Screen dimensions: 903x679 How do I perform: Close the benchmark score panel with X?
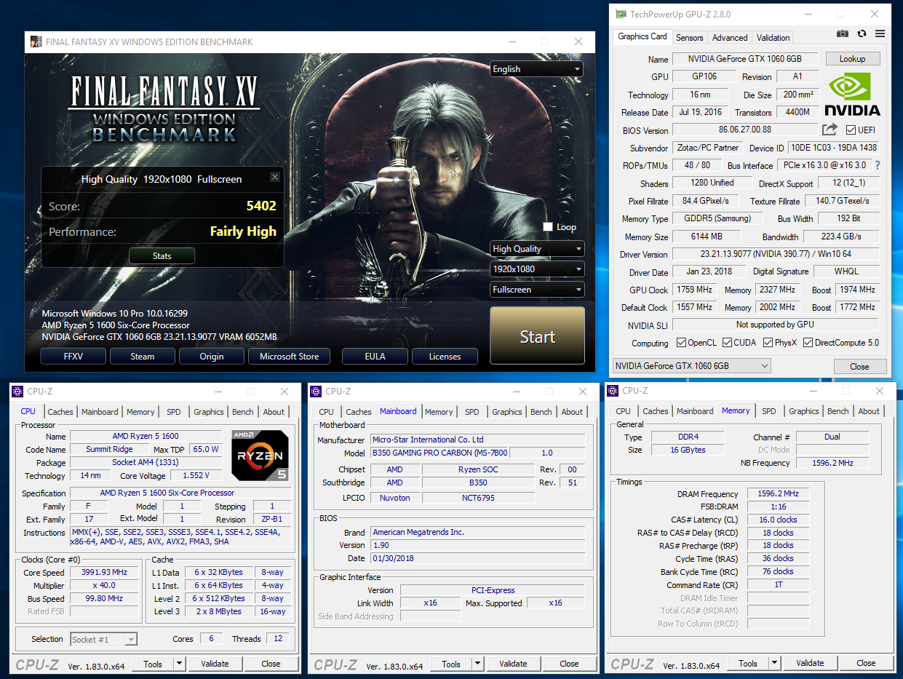(274, 177)
